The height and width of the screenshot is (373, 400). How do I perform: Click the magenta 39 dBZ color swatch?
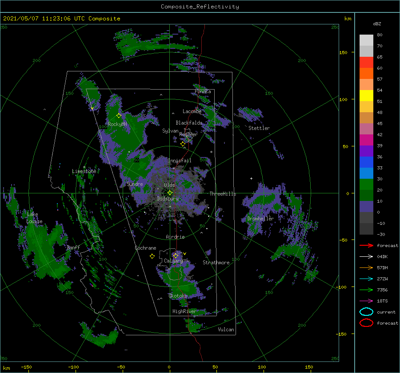point(366,140)
